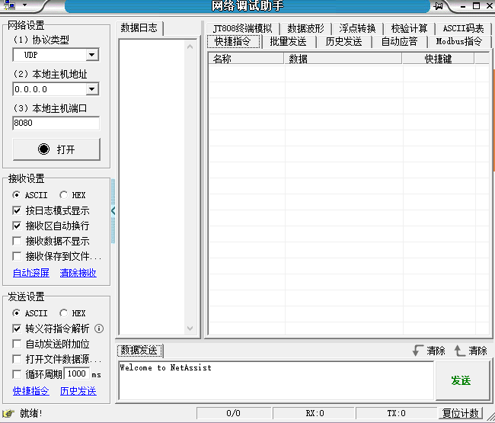495x423 pixels.
Task: Click the 本地主机端口 field with 8080
Action: [x=56, y=123]
